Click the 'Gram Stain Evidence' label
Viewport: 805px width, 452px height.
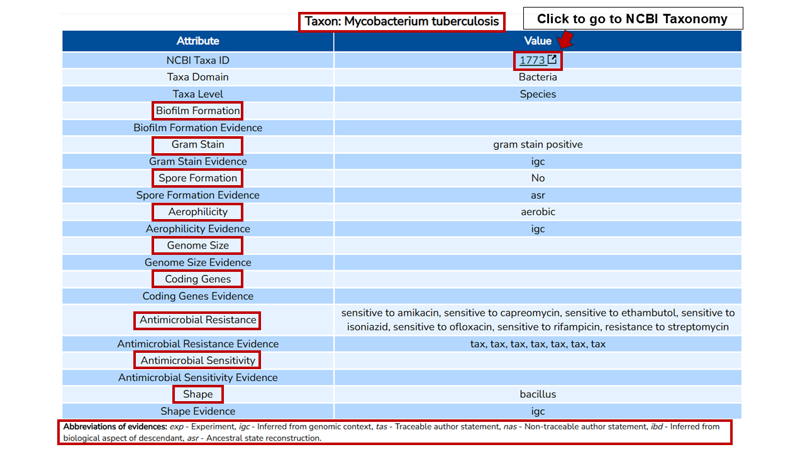coord(198,161)
